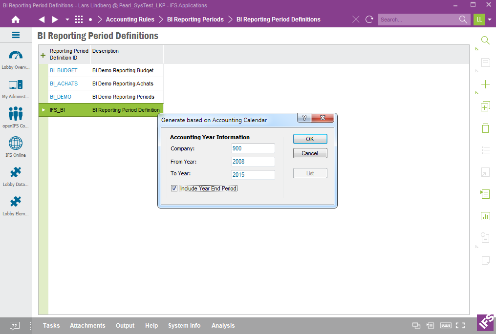496x334 pixels.
Task: Click the Delete trash icon in right toolbar
Action: pos(485,128)
